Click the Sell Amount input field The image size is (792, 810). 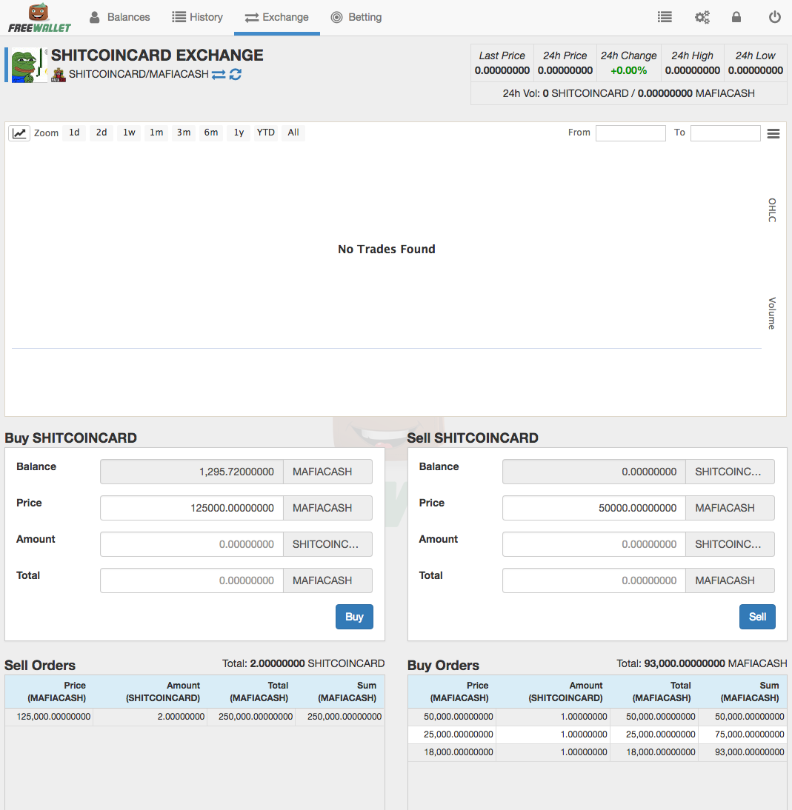[x=594, y=544]
